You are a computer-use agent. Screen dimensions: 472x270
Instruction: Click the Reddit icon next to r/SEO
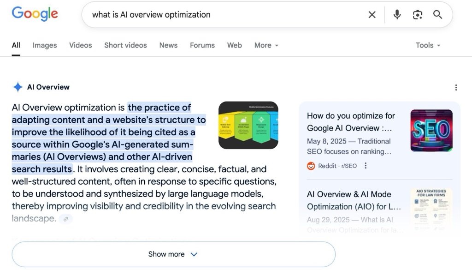pos(311,165)
